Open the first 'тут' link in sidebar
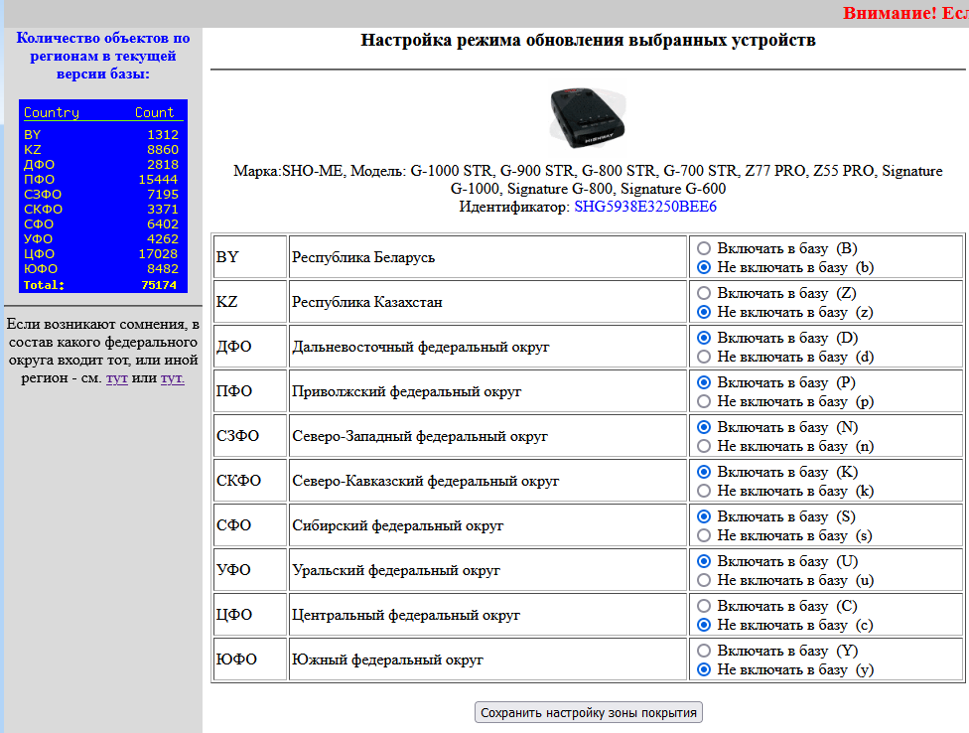 (117, 378)
